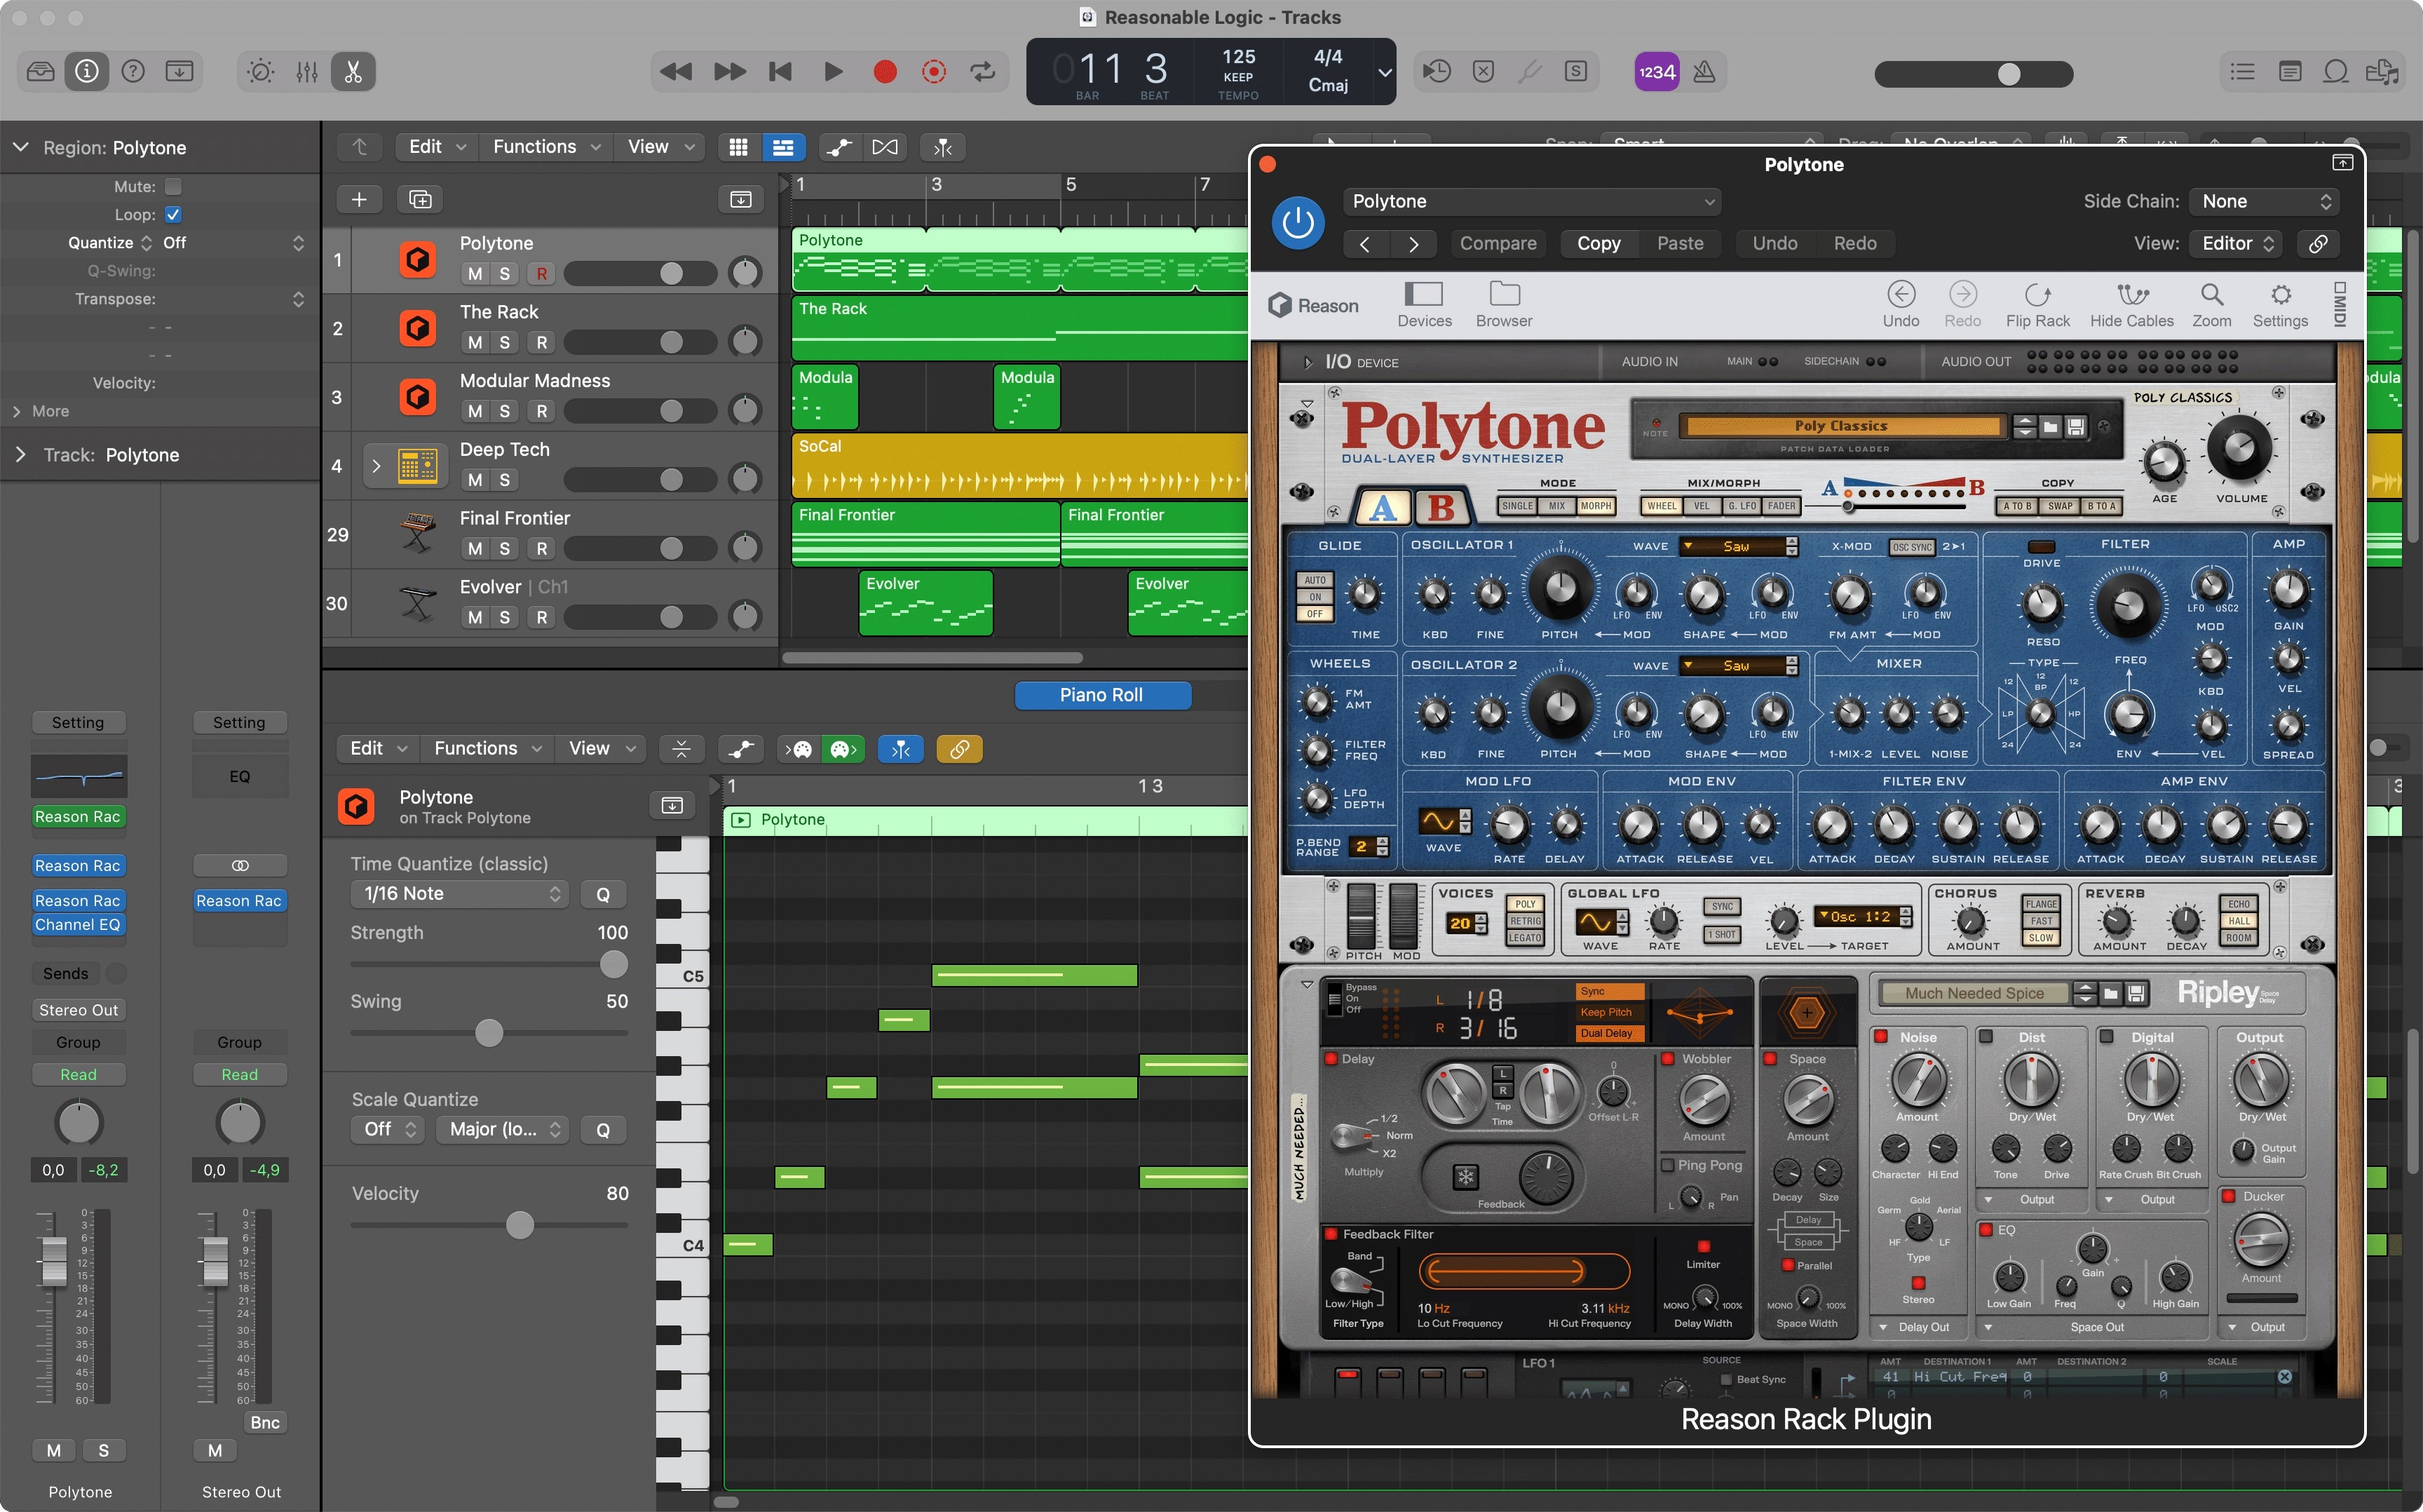The image size is (2423, 1512).
Task: Open the View Editor dropdown
Action: point(2237,243)
